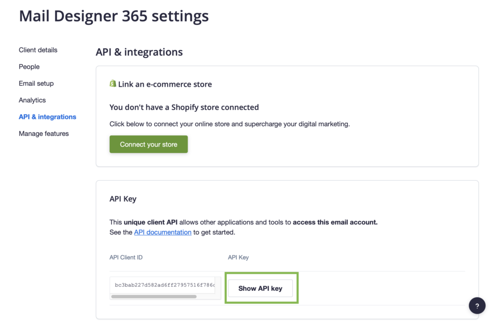Viewport: 499px width, 324px height.
Task: Click the API Client ID value field
Action: point(163,285)
